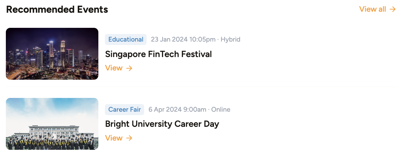Click the Hybrid format label
401x156 pixels.
click(x=230, y=39)
